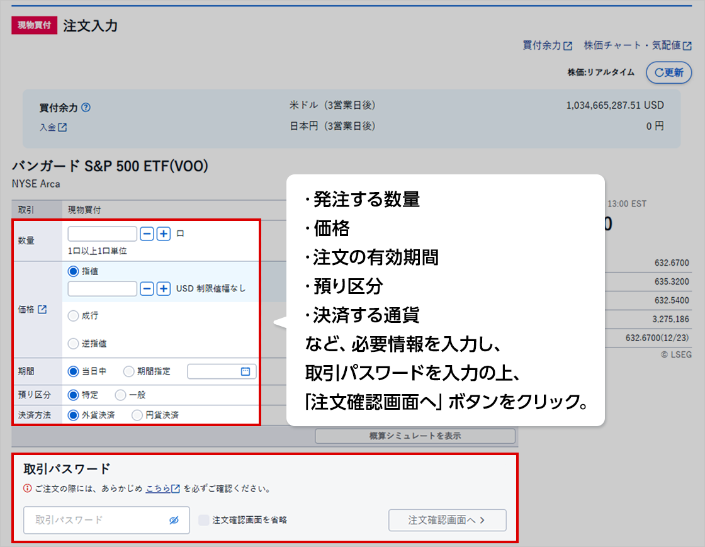This screenshot has height=547, width=705.
Task: Click the help icon beside 買付余力
Action: pos(86,108)
